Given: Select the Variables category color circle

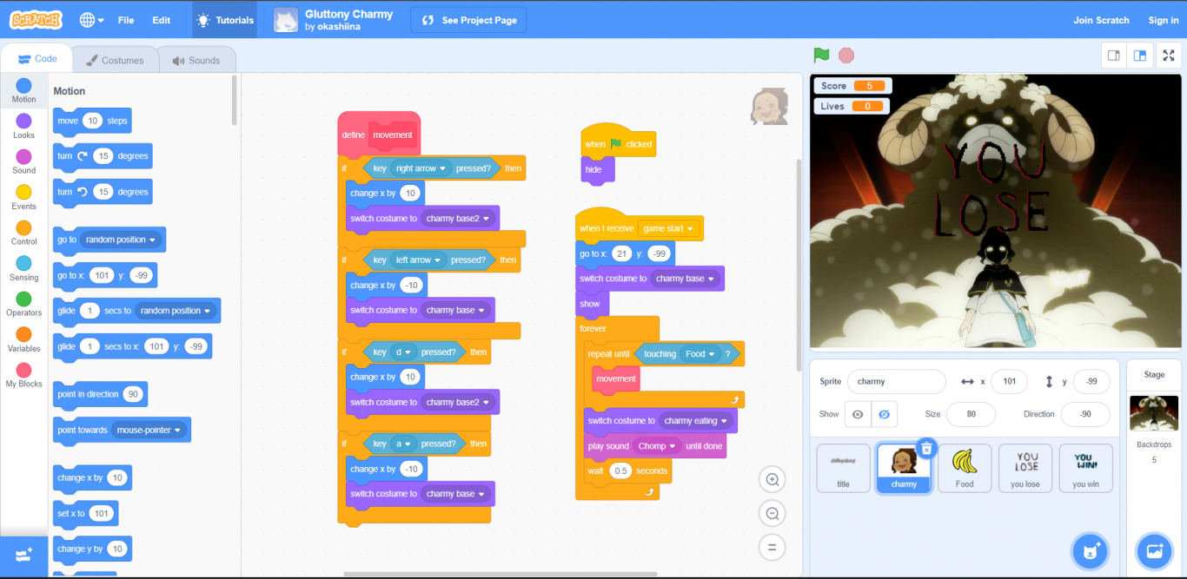Looking at the screenshot, I should tap(23, 334).
